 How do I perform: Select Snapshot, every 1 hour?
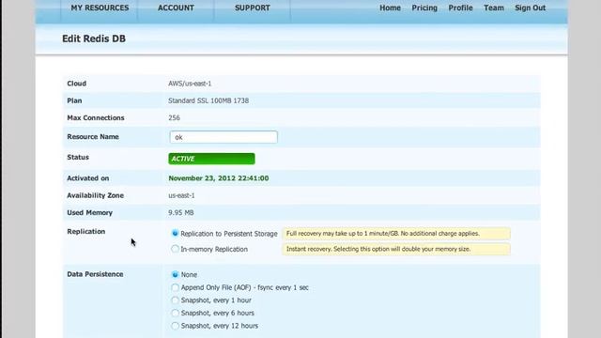tap(175, 300)
